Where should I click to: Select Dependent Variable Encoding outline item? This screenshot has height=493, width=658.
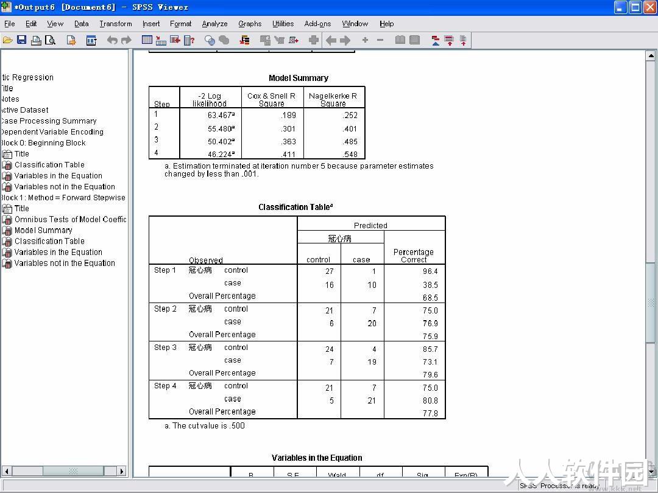click(x=52, y=132)
